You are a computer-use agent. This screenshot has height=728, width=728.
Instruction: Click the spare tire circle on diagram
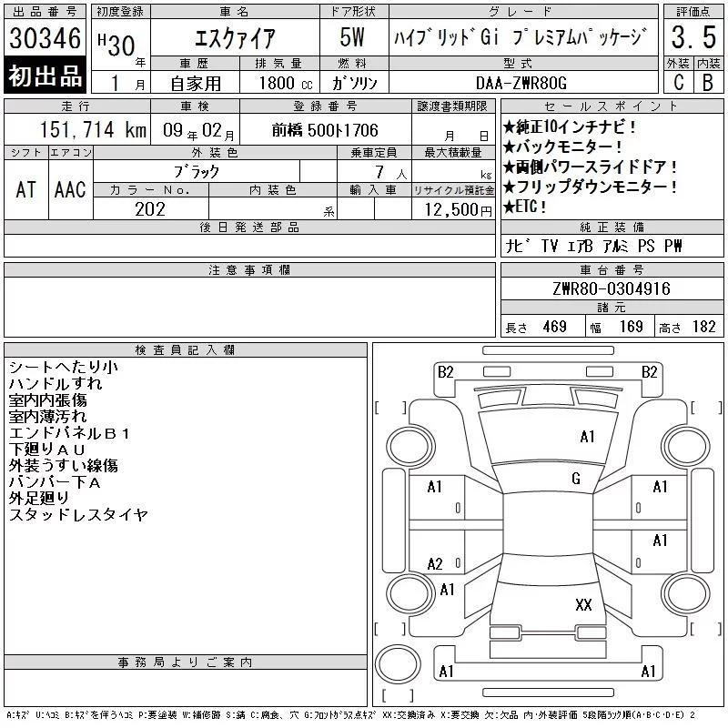[x=398, y=663]
